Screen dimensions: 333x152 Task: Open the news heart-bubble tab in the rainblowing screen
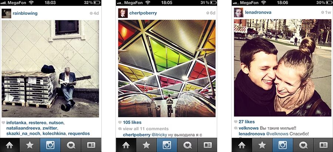tap(71, 145)
